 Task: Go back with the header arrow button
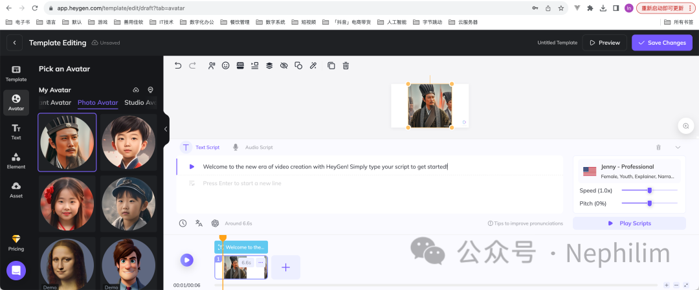coord(15,43)
